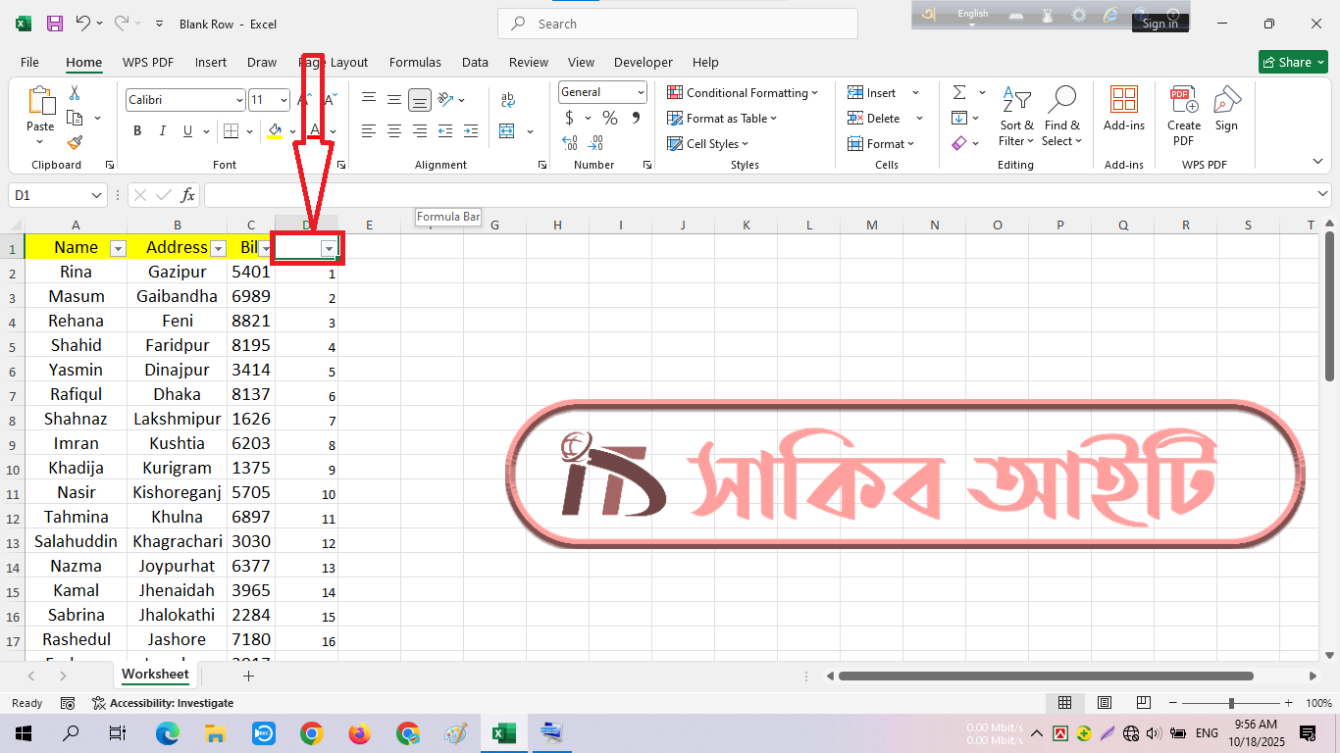Image resolution: width=1340 pixels, height=753 pixels.
Task: Click the Wrap Text icon
Action: [507, 100]
